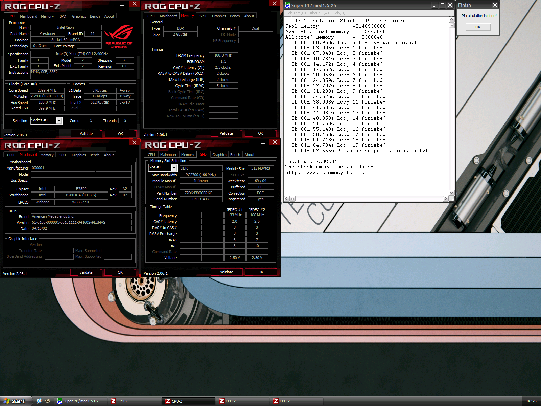Click the Channels value Dual
The height and width of the screenshot is (406, 541).
[255, 28]
